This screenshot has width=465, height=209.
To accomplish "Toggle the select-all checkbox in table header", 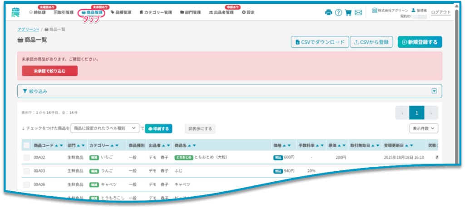I will click(x=26, y=145).
